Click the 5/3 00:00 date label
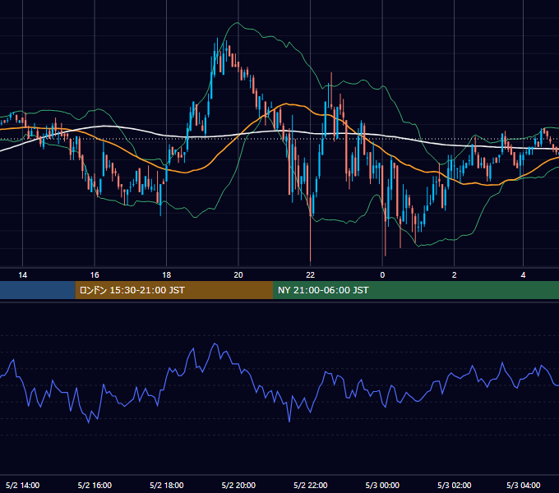The height and width of the screenshot is (493, 559). [x=382, y=485]
